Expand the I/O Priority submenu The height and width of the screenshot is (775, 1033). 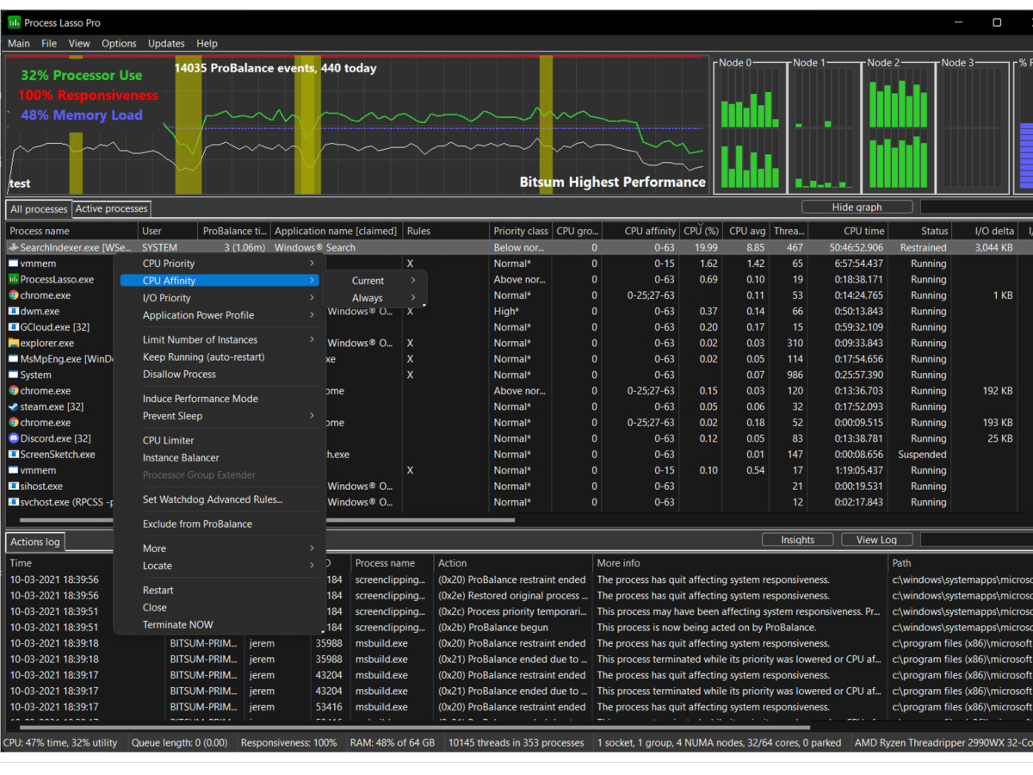[x=220, y=298]
